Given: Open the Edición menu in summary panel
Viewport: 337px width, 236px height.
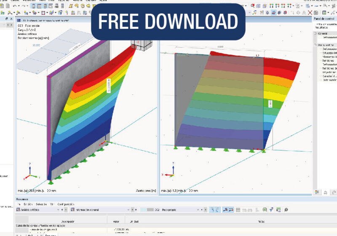Looking at the screenshot, I should (x=28, y=205).
